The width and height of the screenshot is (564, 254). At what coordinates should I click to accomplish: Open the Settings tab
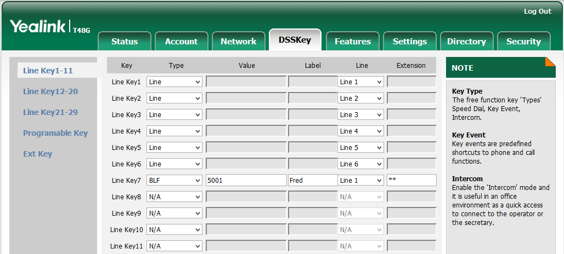(x=410, y=41)
